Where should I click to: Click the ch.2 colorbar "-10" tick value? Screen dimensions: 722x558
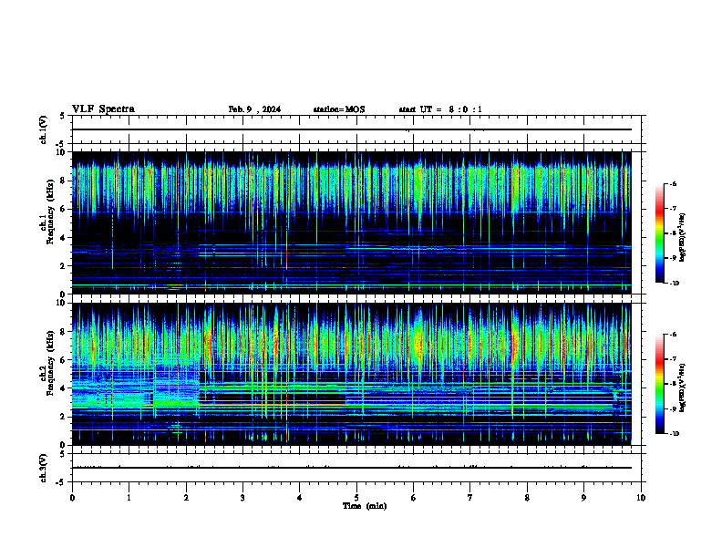click(x=674, y=434)
